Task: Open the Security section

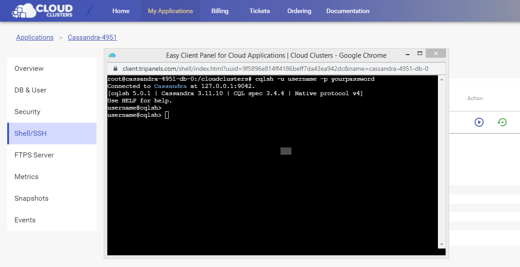Action: [x=52, y=112]
